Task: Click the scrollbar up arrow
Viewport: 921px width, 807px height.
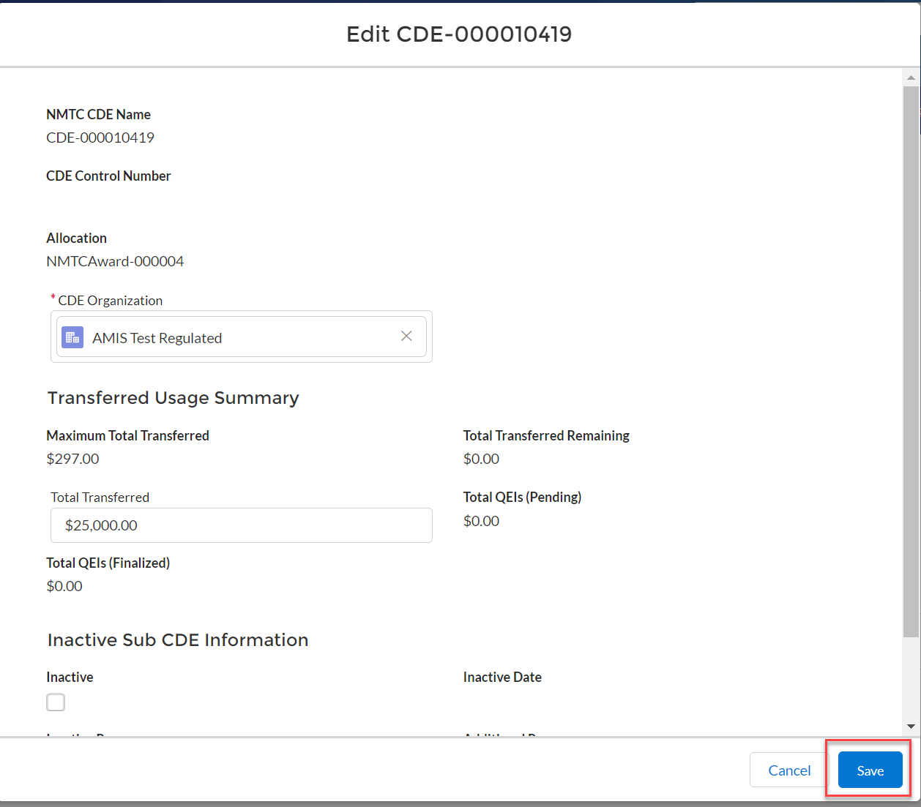Action: (x=911, y=77)
